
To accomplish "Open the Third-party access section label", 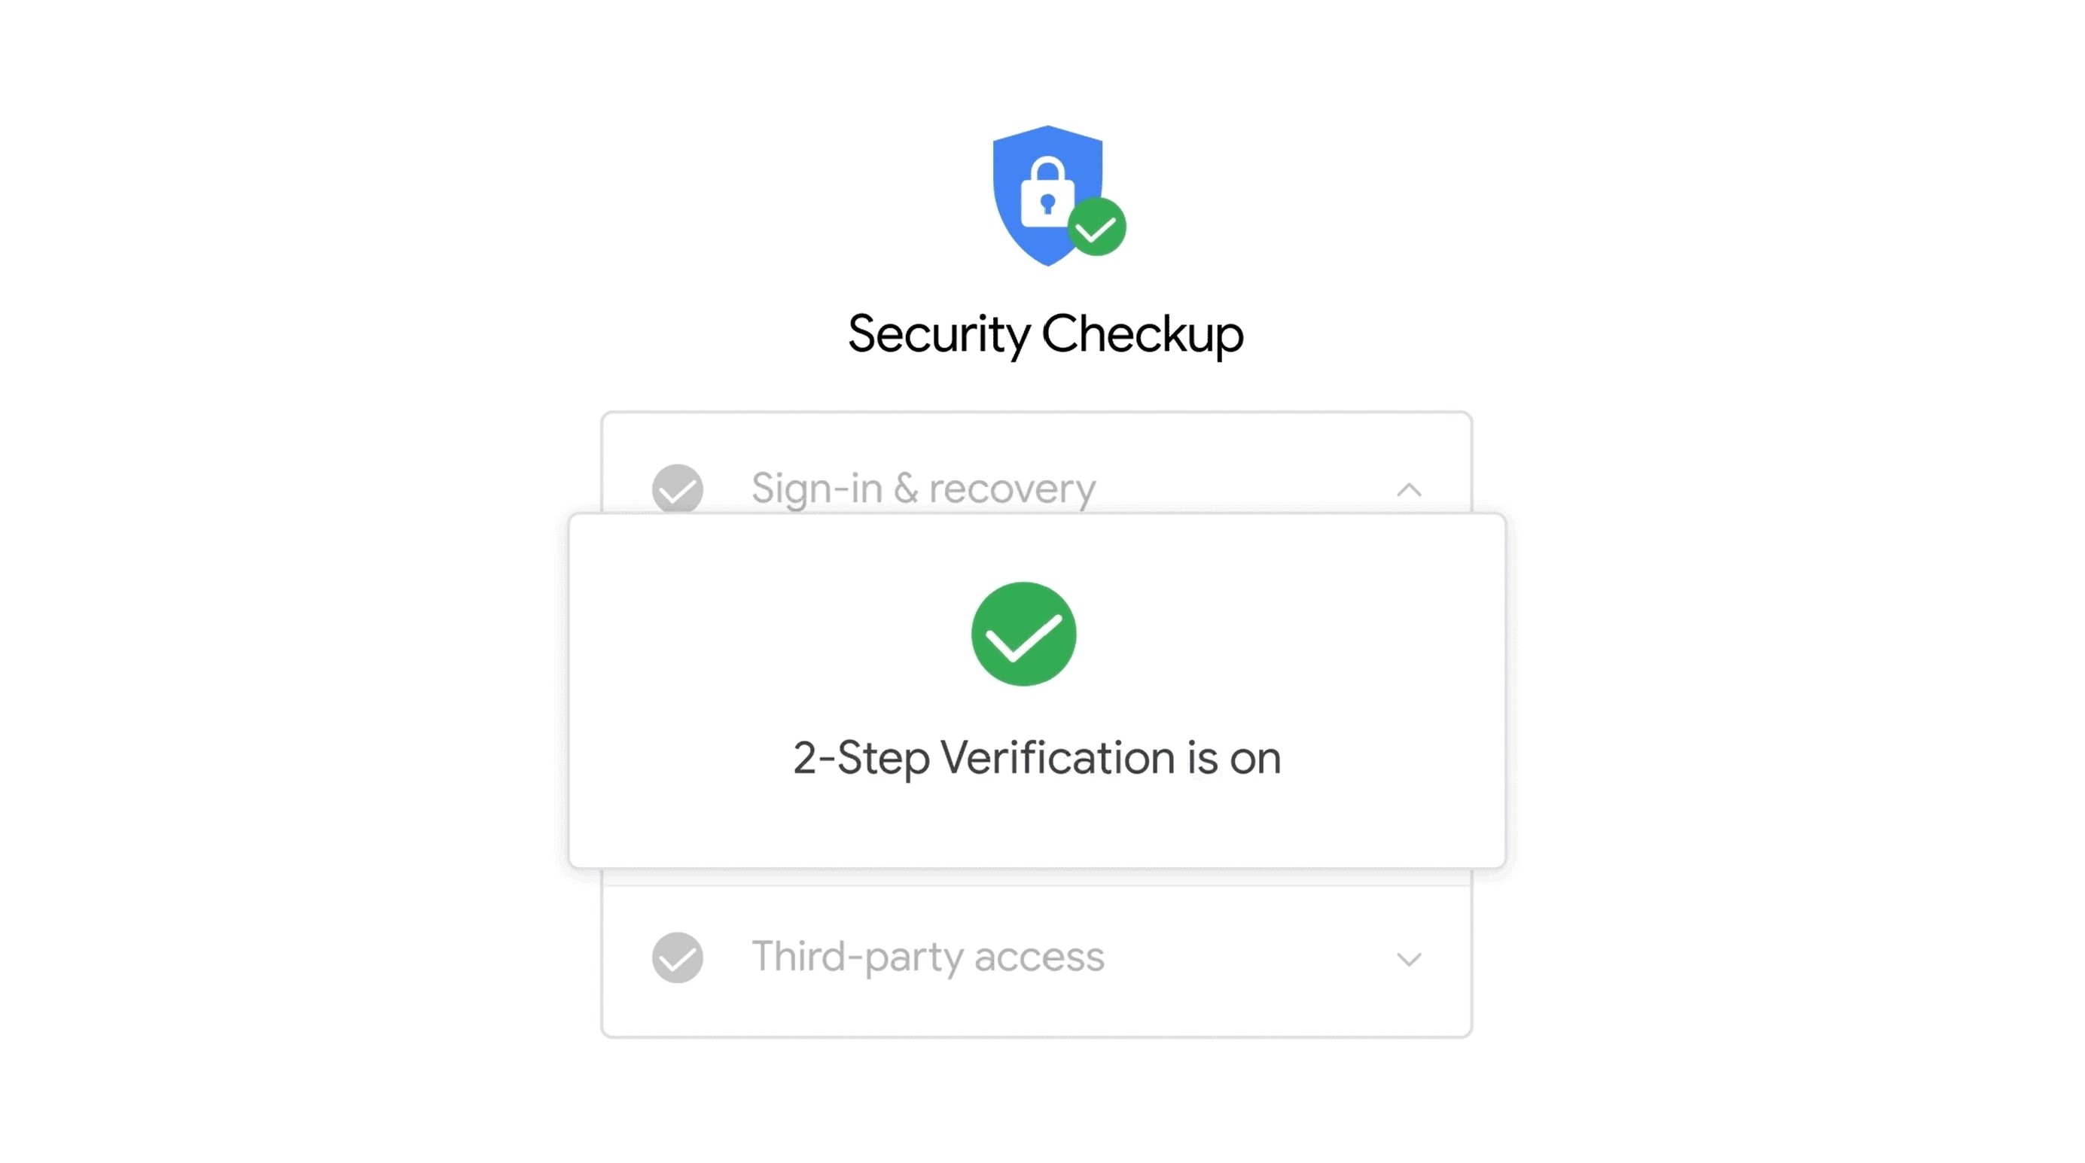I will [x=928, y=957].
